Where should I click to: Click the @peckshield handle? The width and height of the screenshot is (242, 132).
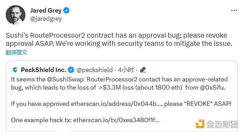coord(95,70)
